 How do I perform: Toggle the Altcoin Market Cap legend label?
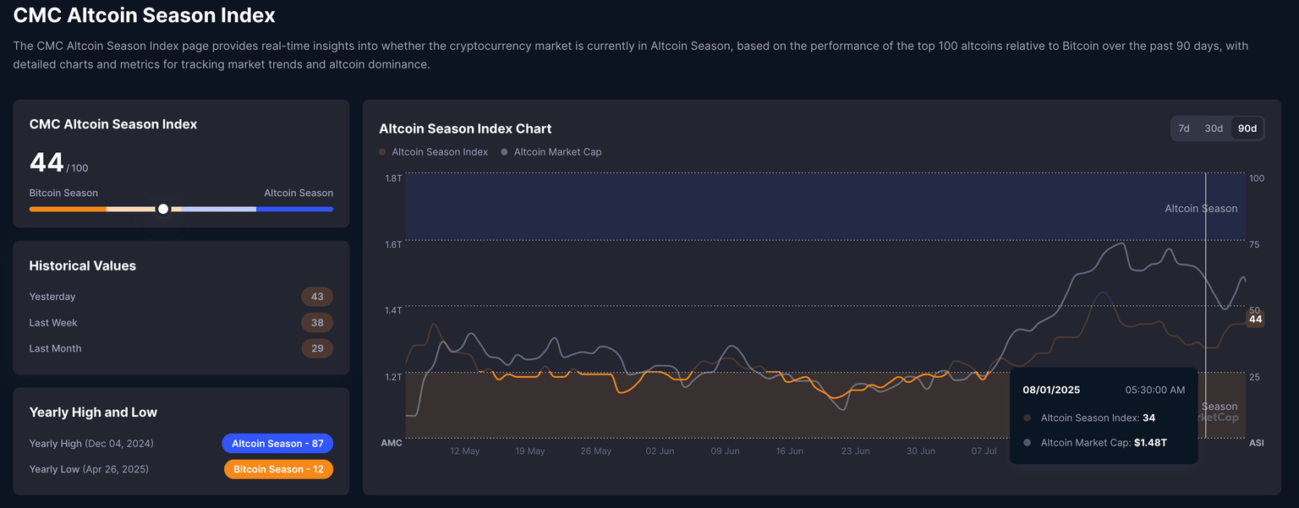click(557, 152)
